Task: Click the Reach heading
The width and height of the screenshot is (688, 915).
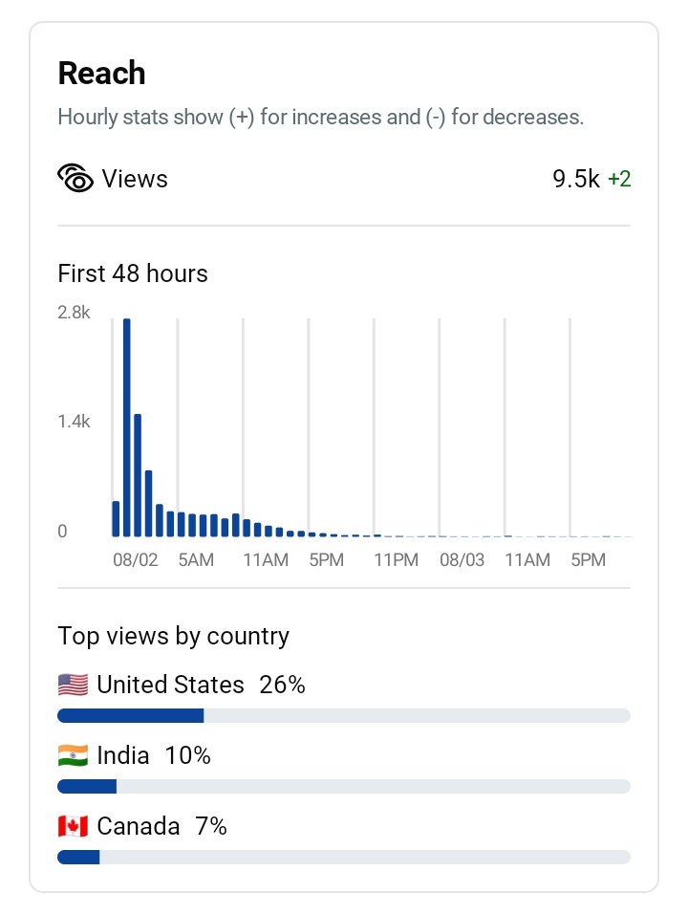Action: pyautogui.click(x=101, y=74)
